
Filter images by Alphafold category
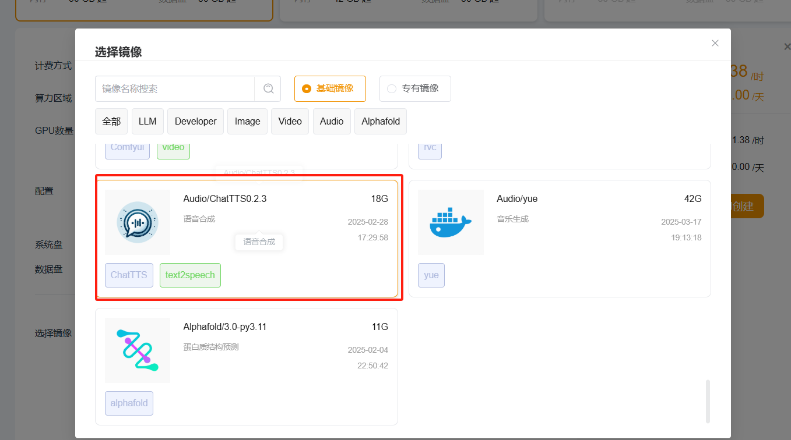[381, 122]
